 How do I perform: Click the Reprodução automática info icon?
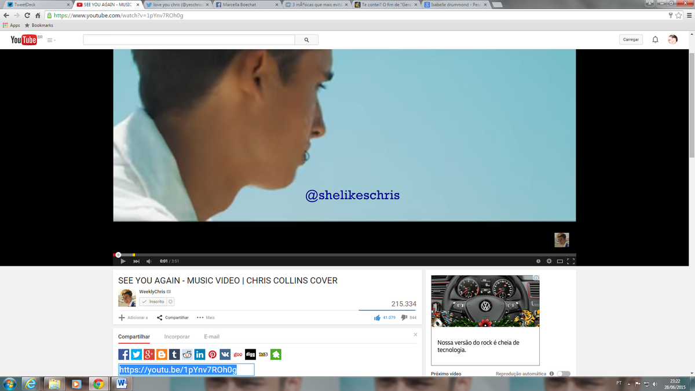(x=551, y=374)
